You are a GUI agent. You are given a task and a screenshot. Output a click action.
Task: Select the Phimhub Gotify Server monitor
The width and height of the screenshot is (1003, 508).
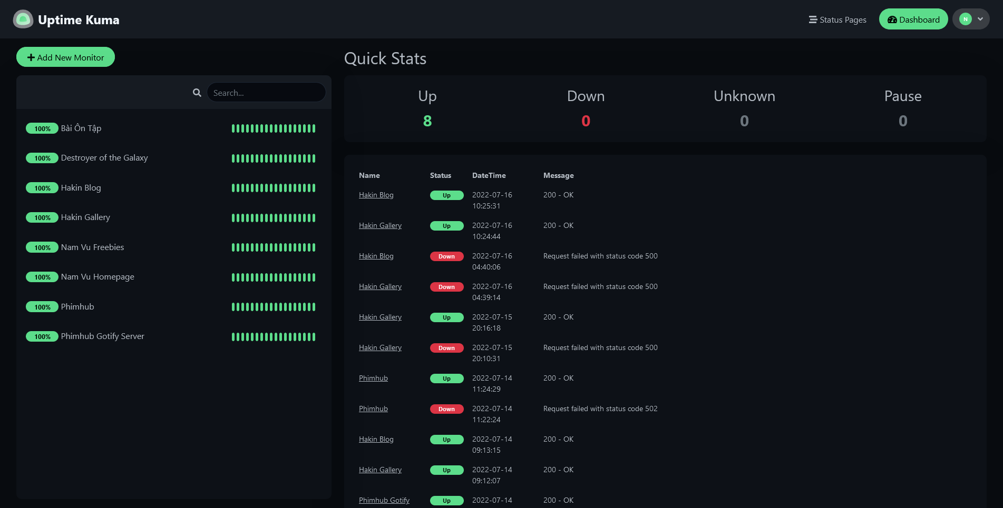(x=174, y=336)
